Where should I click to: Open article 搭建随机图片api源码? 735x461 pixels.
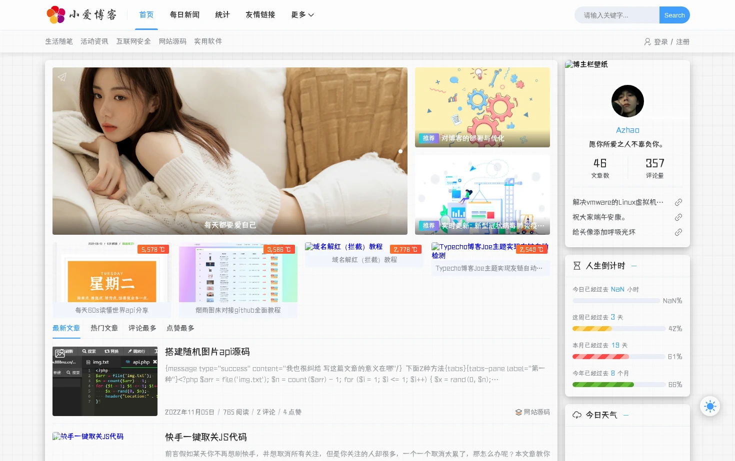point(207,352)
